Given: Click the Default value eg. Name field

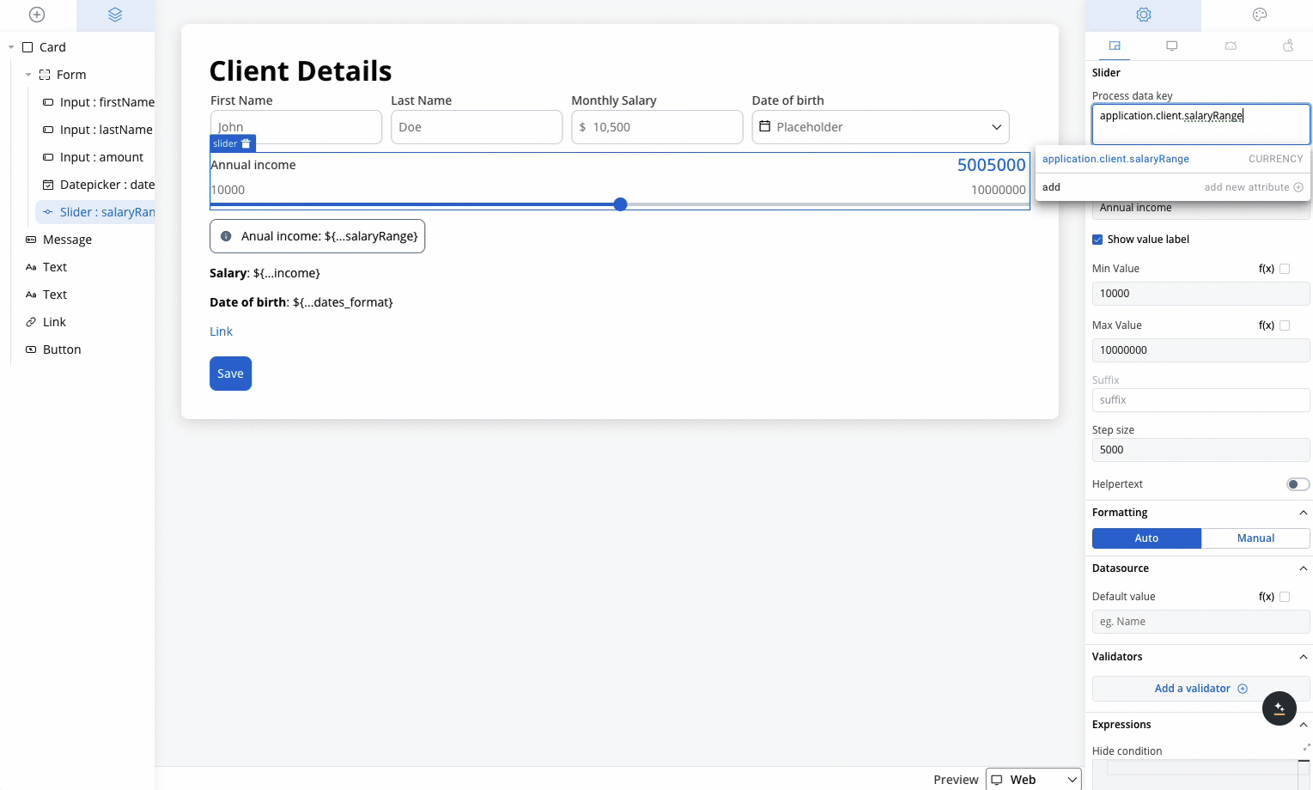Looking at the screenshot, I should click(x=1201, y=622).
